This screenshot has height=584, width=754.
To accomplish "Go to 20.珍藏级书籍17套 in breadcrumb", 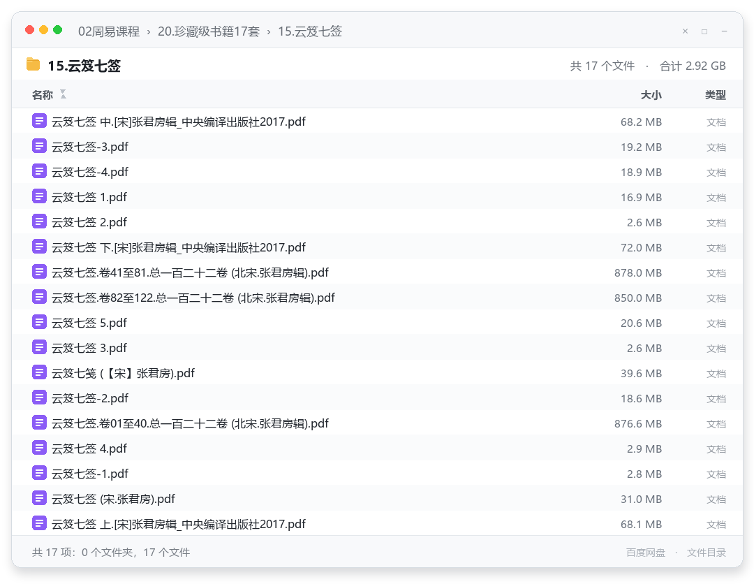I will (209, 31).
